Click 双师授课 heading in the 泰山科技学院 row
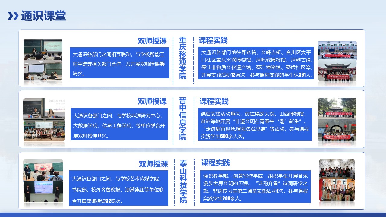386x217 pixels. tap(153, 164)
